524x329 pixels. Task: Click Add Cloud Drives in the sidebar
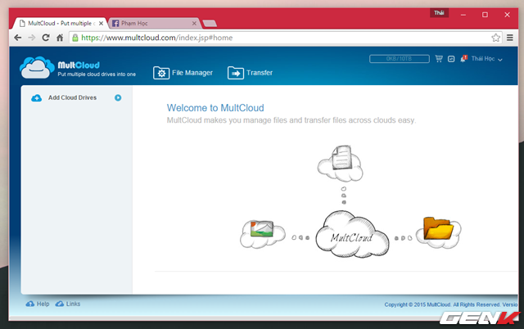coord(72,97)
